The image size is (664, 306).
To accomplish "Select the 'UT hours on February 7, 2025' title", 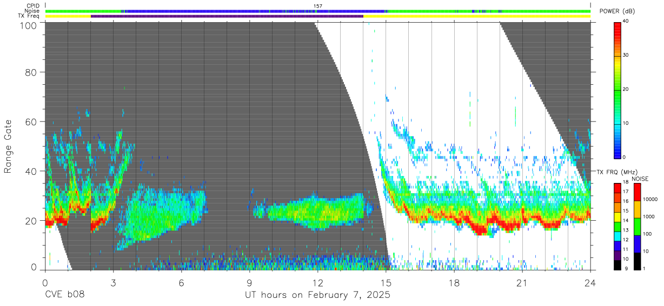I will click(x=317, y=295).
